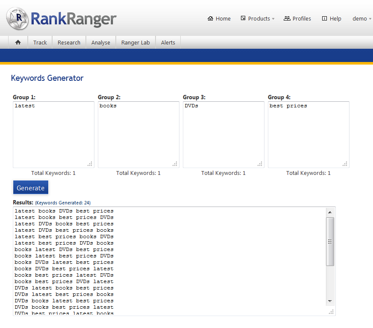Viewport: 373px width, 328px height.
Task: Click the Group 1 textarea resize handle
Action: [x=90, y=164]
